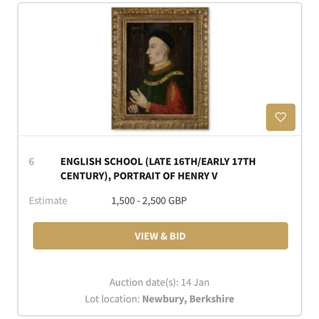The height and width of the screenshot is (319, 319).
Task: Click the VIEW & BID button
Action: pos(160,236)
